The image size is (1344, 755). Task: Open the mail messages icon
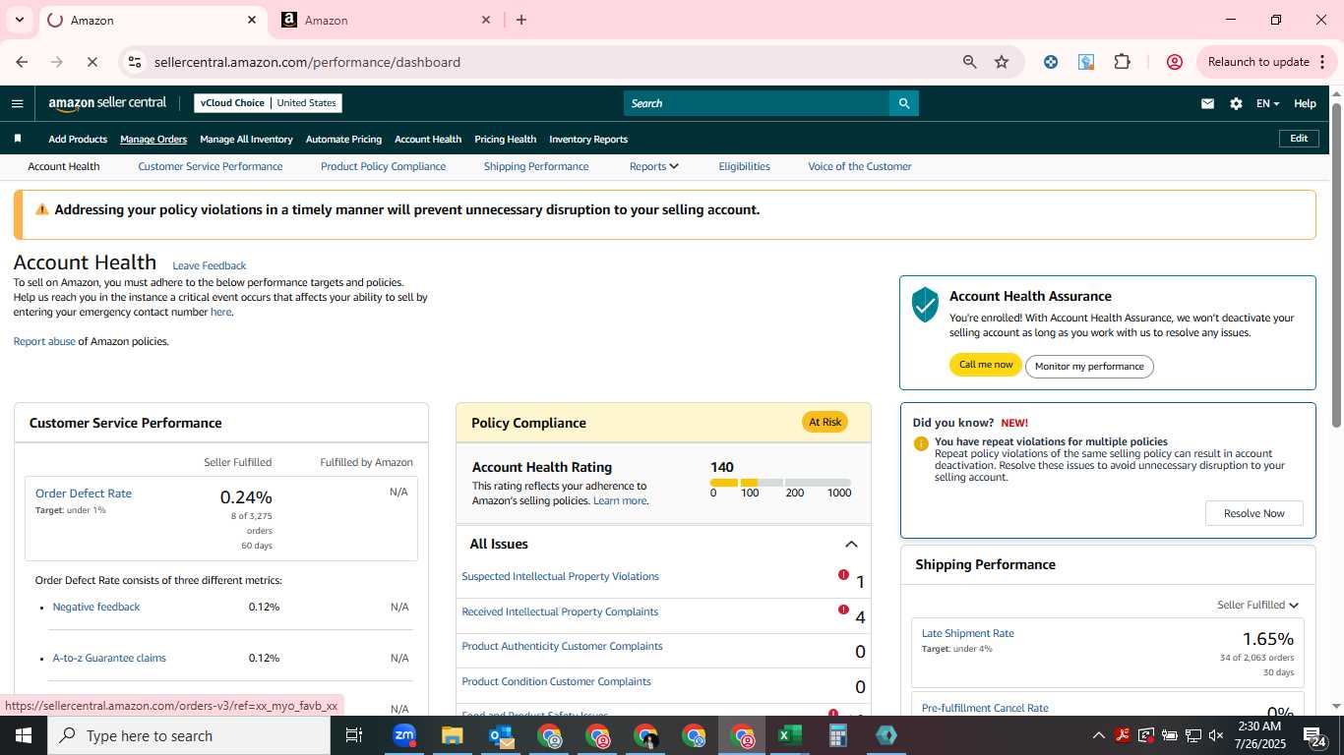click(1207, 103)
